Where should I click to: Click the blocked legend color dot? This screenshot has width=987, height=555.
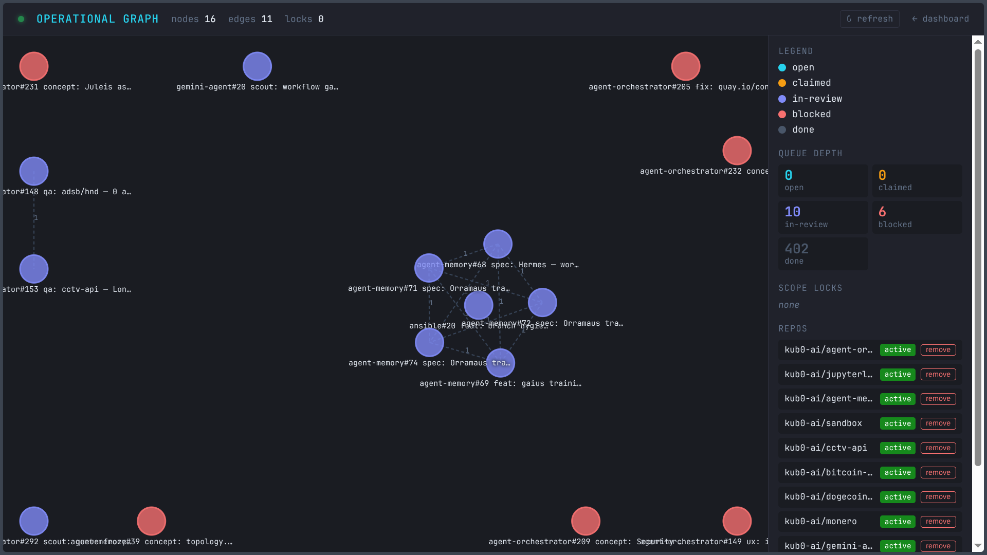(x=782, y=114)
